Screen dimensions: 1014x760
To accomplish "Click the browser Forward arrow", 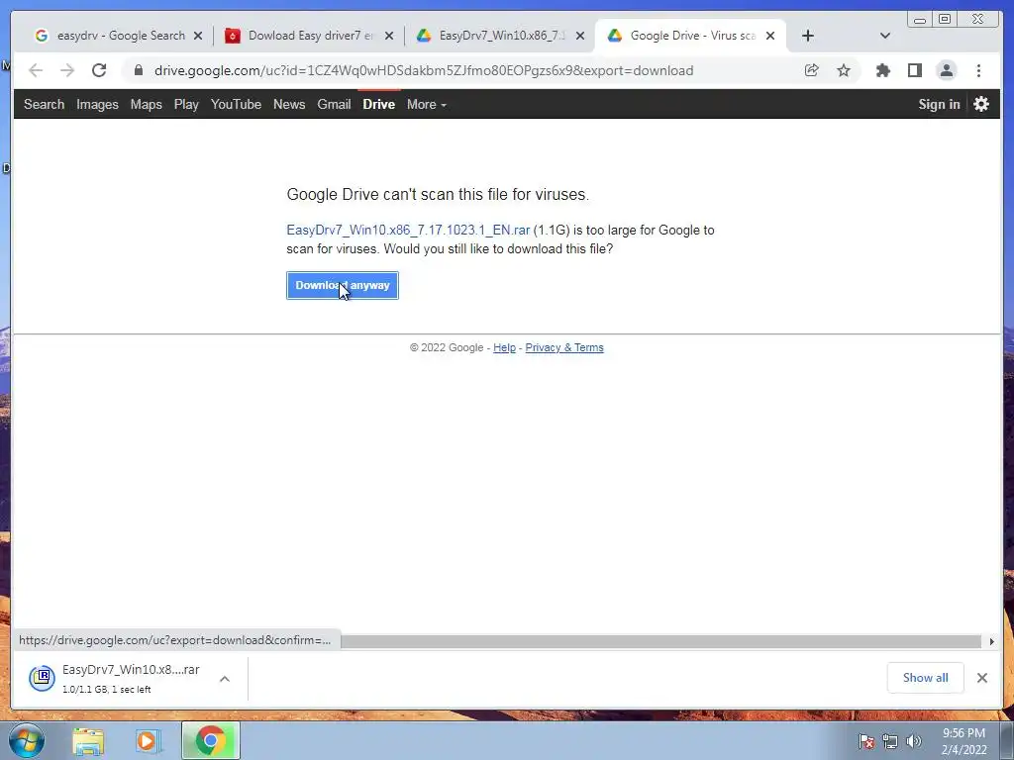I will (x=67, y=70).
